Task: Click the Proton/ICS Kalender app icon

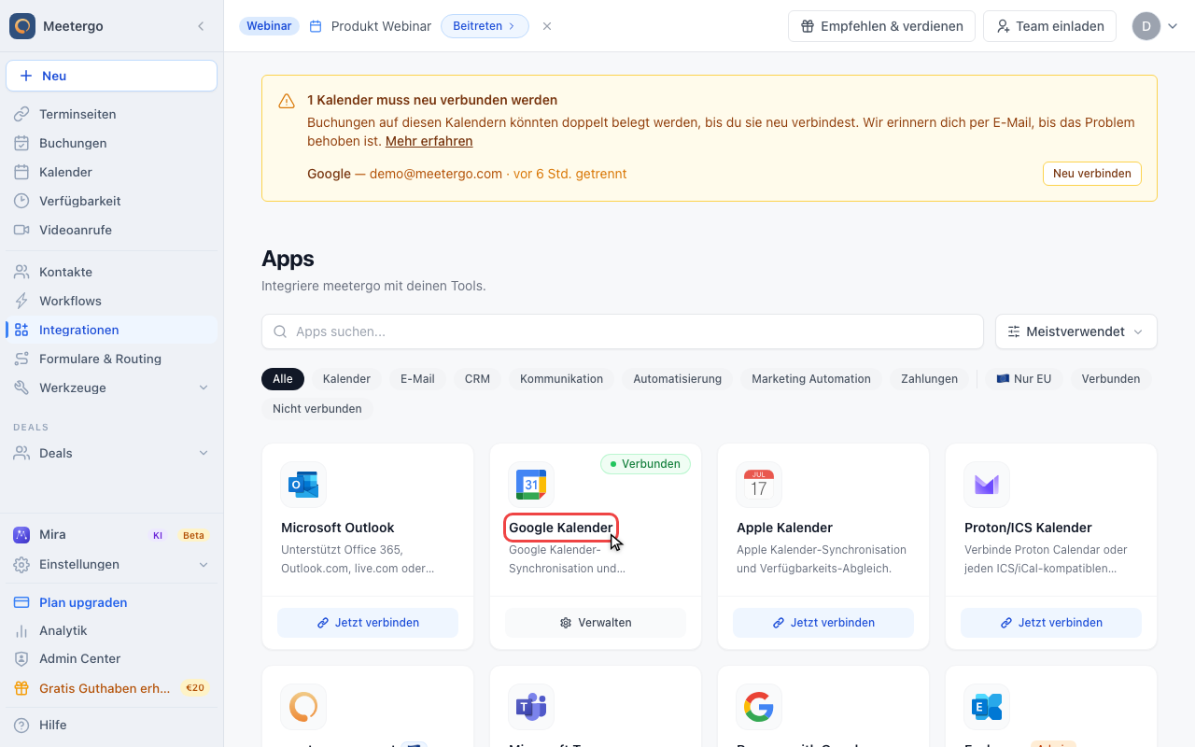Action: 987,485
